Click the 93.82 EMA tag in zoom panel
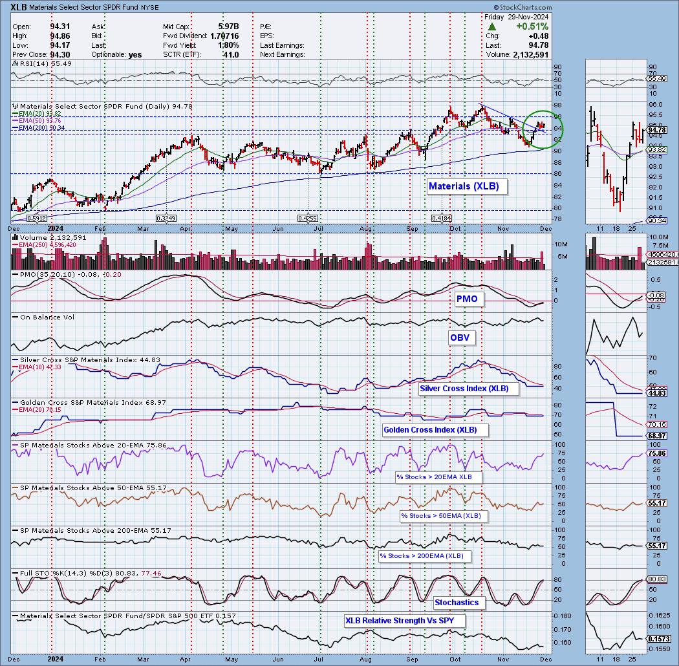 658,150
